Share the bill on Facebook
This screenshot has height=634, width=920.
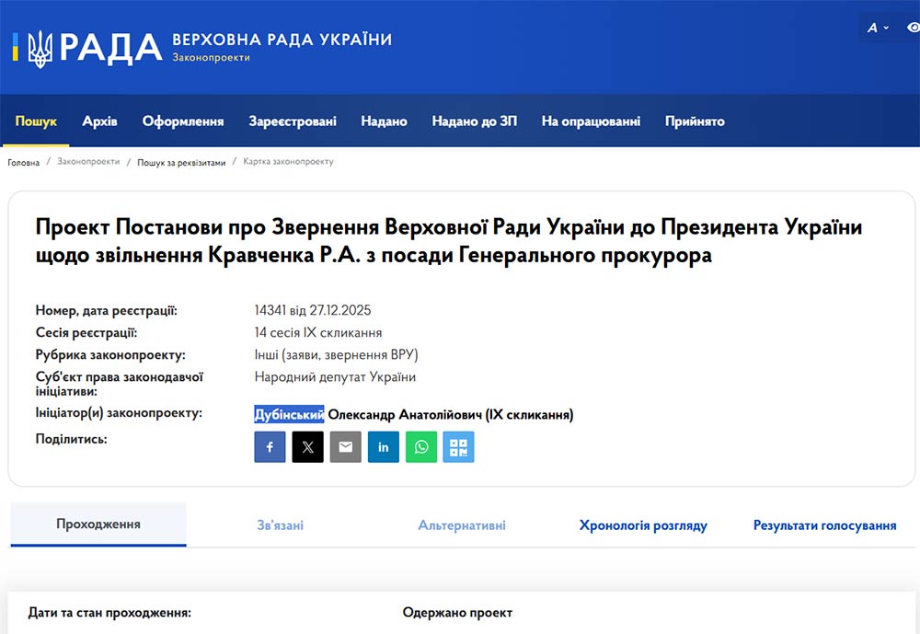pos(270,447)
